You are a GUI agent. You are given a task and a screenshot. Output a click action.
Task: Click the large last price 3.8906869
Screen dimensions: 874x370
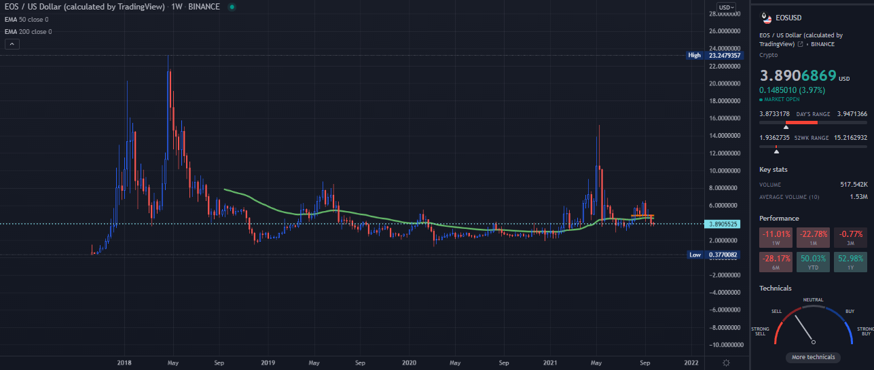pyautogui.click(x=798, y=76)
